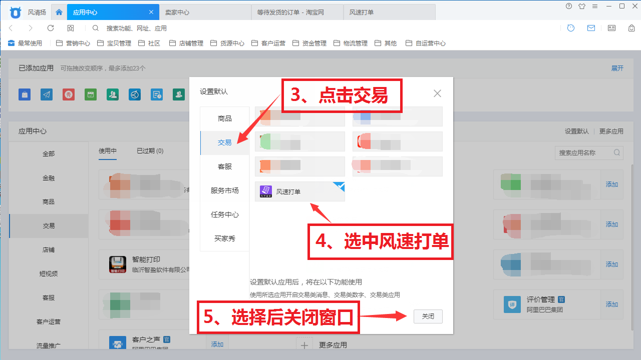Click the red 秀 app icon
The height and width of the screenshot is (360, 641).
pyautogui.click(x=69, y=94)
